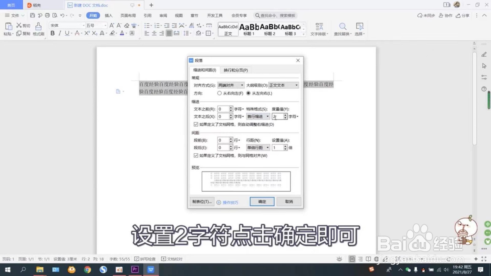
Task: Toggle align to grid checkbox
Action: click(196, 155)
